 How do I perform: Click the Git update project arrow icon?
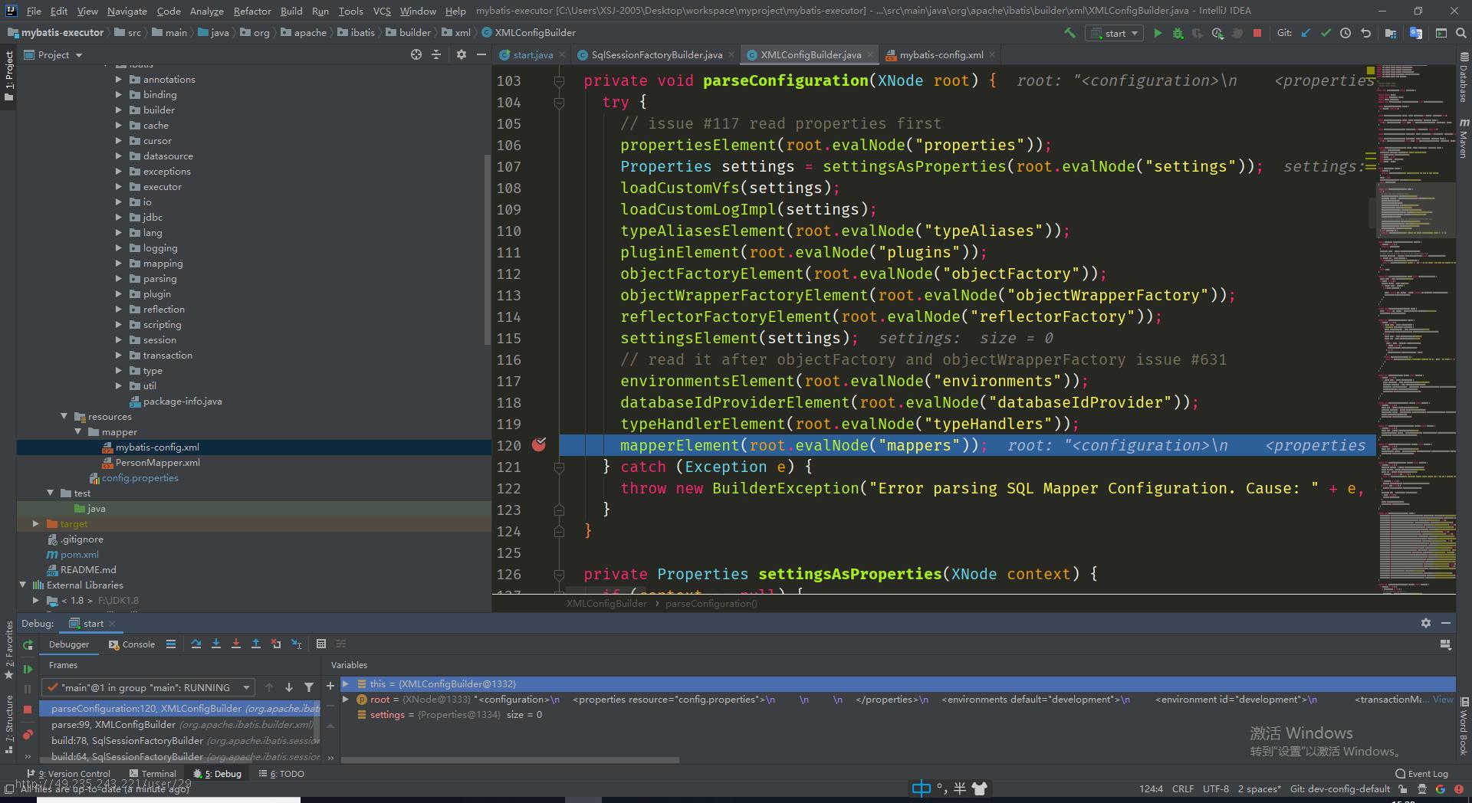point(1306,33)
